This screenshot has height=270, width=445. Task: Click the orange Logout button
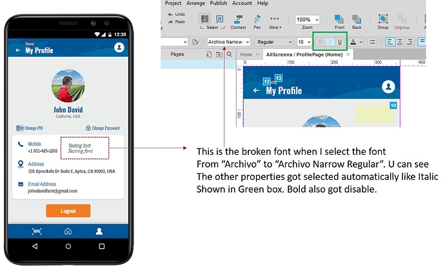tap(68, 211)
